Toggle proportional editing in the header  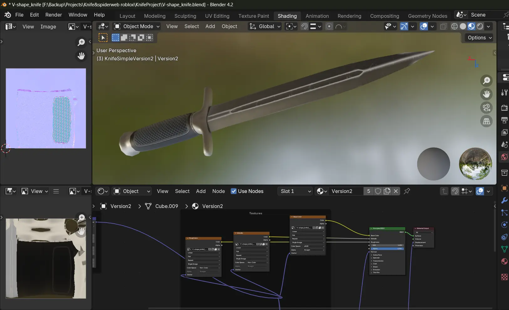329,27
